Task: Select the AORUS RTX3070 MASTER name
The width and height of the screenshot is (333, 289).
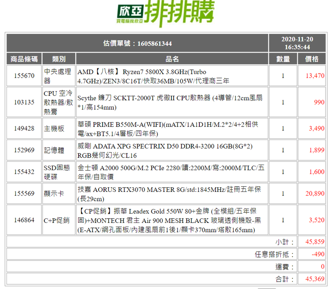Action: 169,194
